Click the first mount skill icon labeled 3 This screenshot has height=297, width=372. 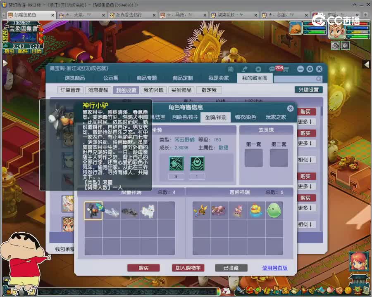176,163
